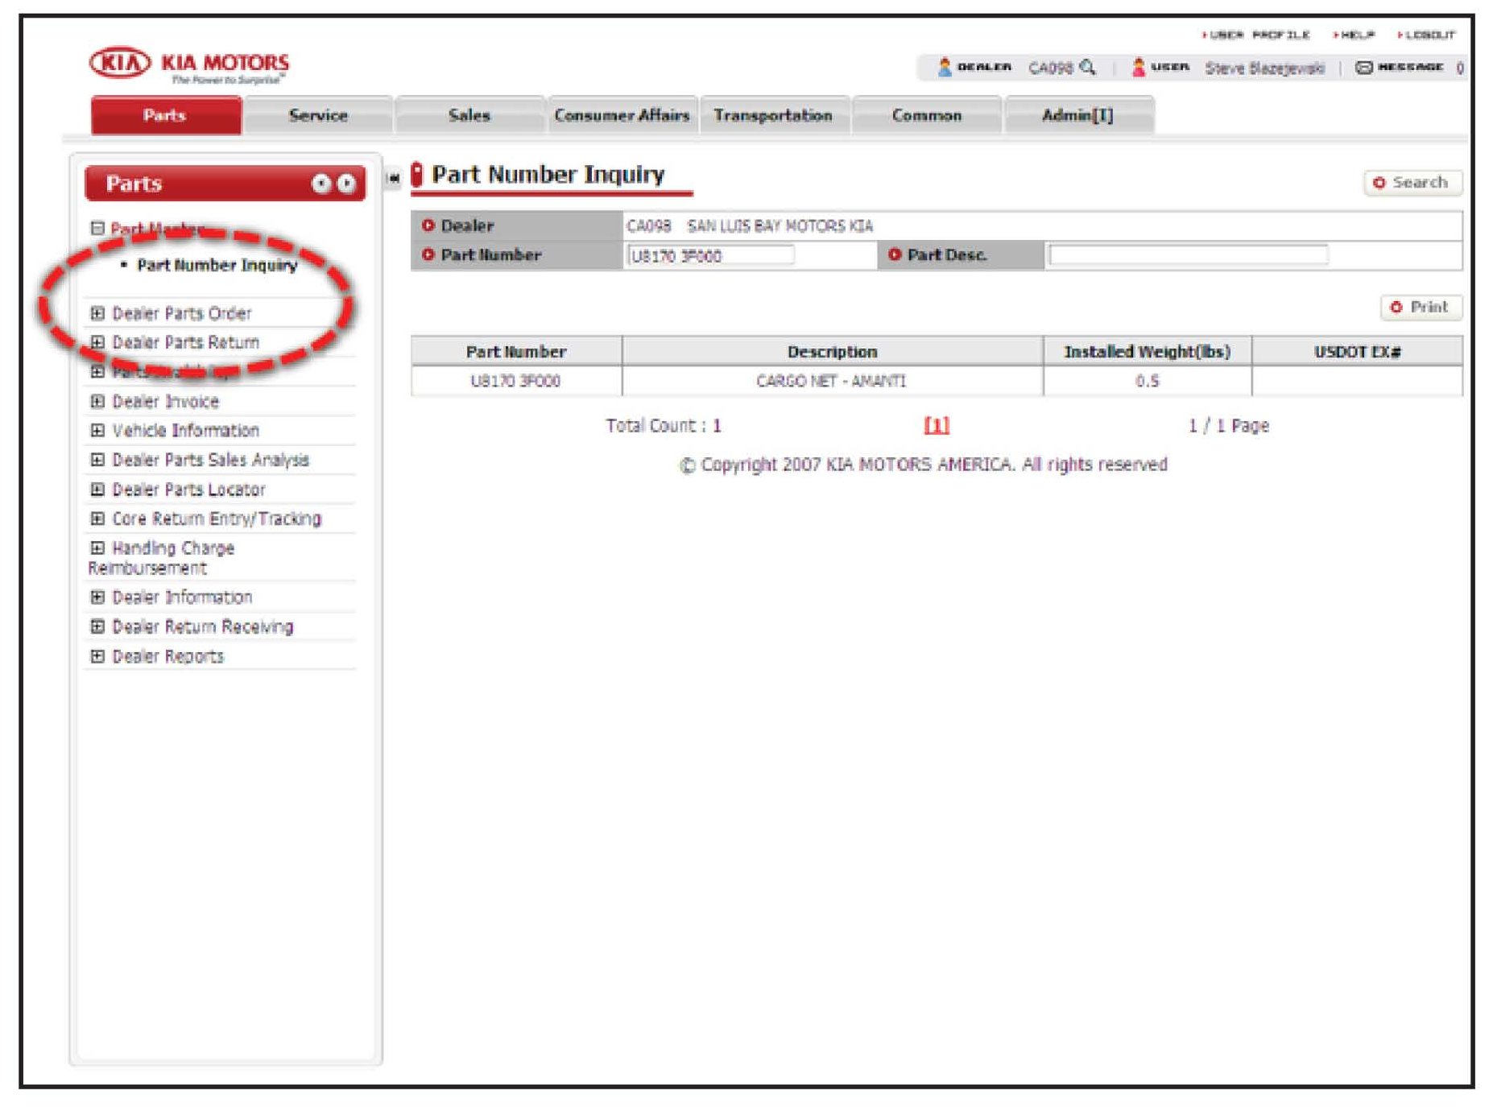Click the User person icon in header
The width and height of the screenshot is (1489, 1107).
pyautogui.click(x=1138, y=68)
